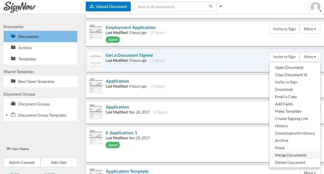Expand the Document Group Templates tree arrow
Image resolution: width=324 pixels, height=174 pixels.
click(7, 115)
